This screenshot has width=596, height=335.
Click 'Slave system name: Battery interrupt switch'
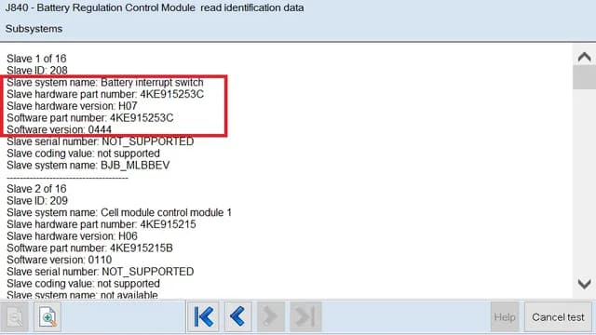(x=105, y=83)
